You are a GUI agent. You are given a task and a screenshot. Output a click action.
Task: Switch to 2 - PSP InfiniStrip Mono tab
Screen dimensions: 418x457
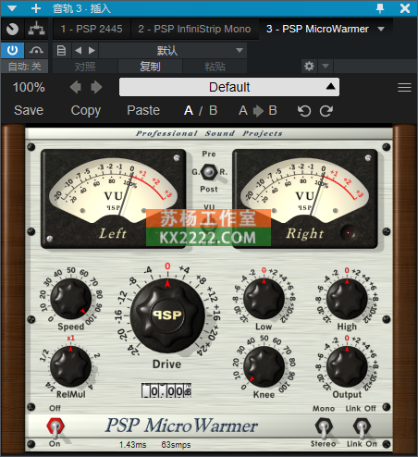pos(194,29)
